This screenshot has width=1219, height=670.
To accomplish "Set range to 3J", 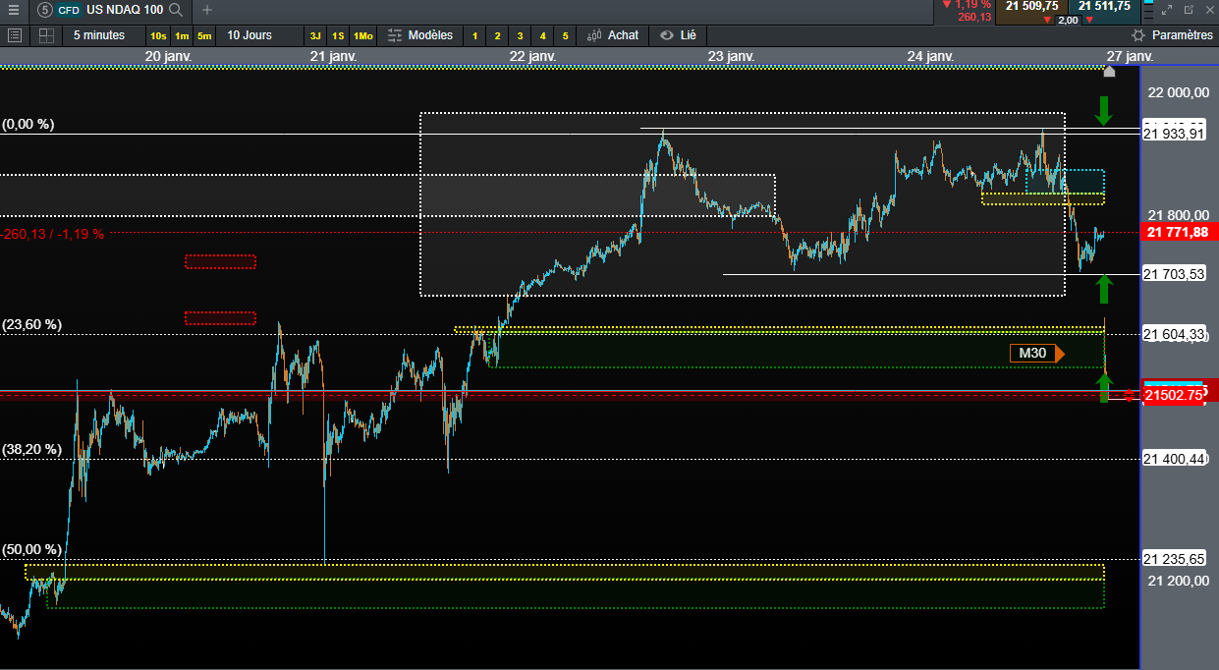I will 315,36.
